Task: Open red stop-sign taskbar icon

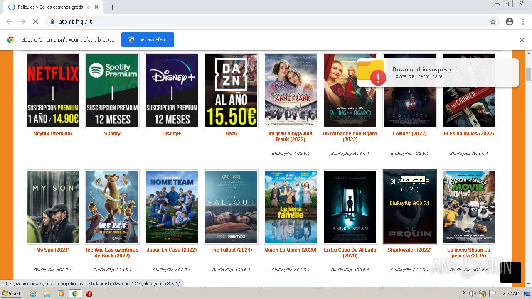Action: [x=89, y=294]
